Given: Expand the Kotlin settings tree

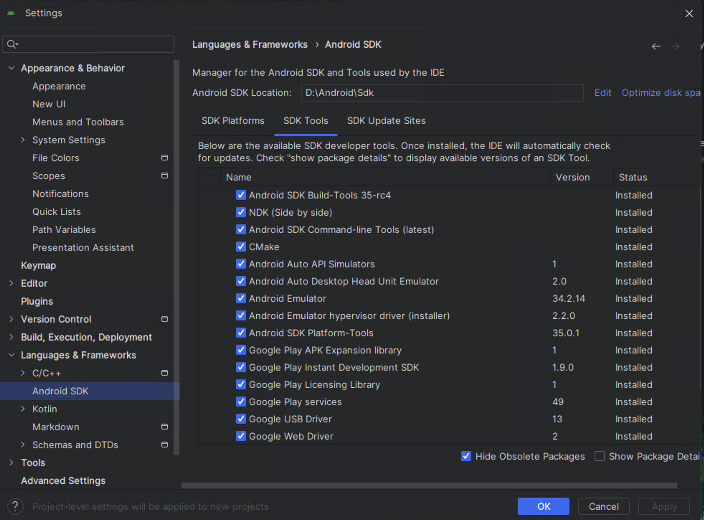Looking at the screenshot, I should [x=23, y=409].
